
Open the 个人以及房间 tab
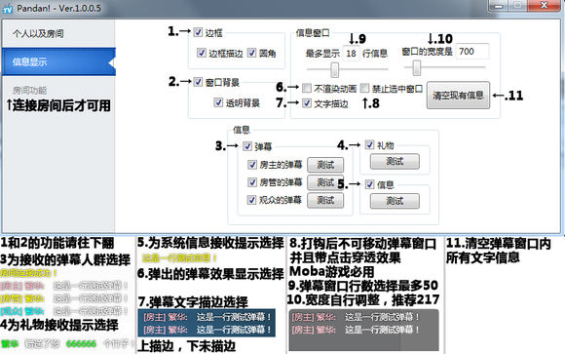coord(58,33)
